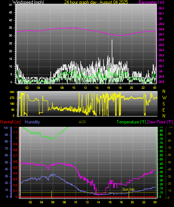Click "29.1" on the barometer axis
This screenshot has width=174, height=207.
161,66
